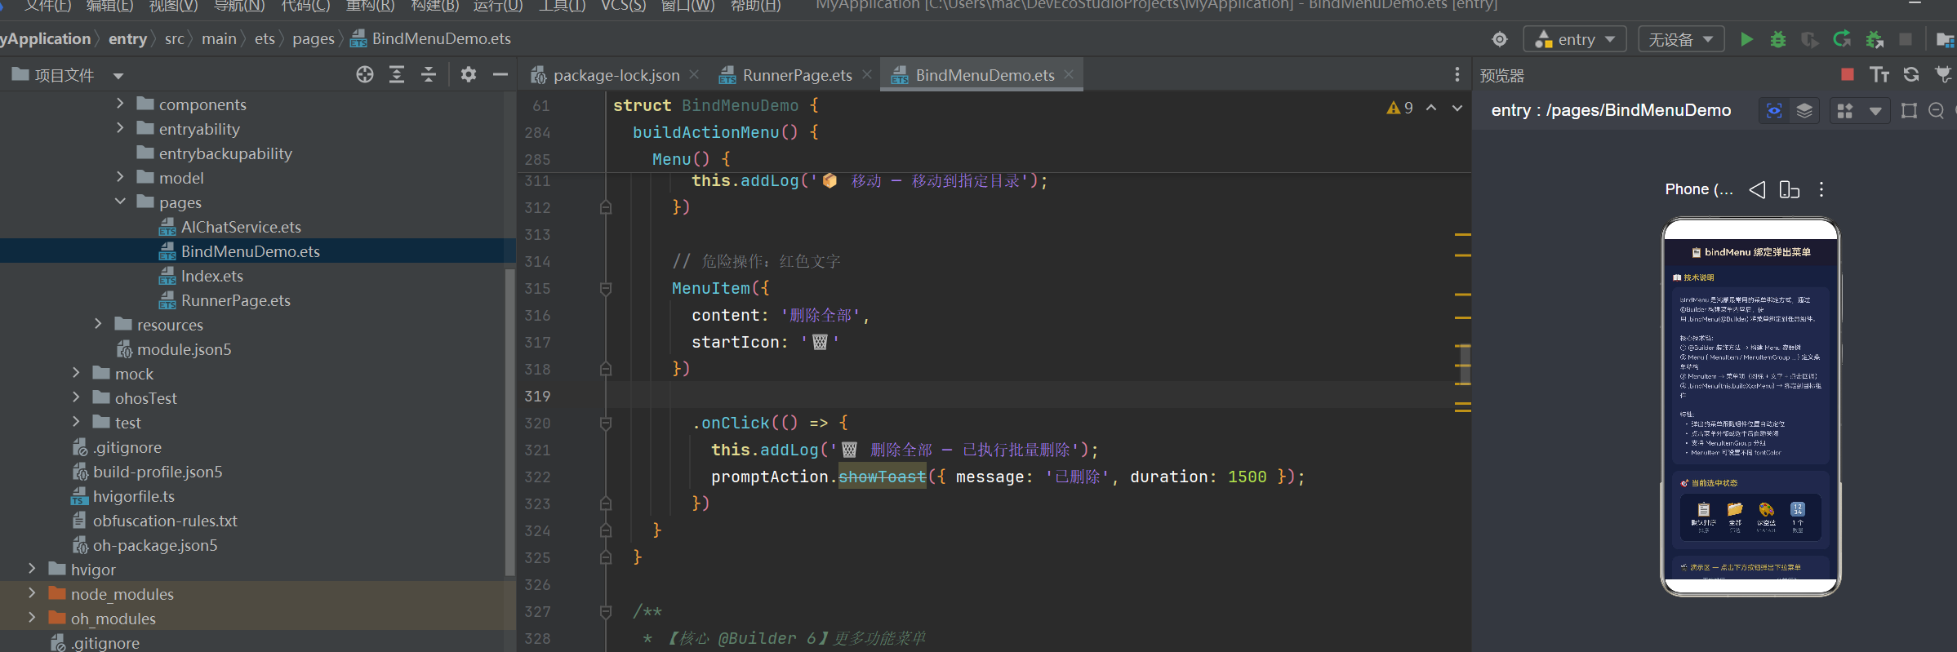Collapse all nodes in the project panel
The height and width of the screenshot is (652, 1957).
429,74
